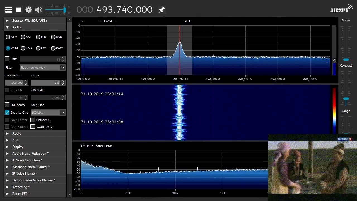Expand the Baseband Noise Blanker panel
This screenshot has width=357, height=201.
35,167
